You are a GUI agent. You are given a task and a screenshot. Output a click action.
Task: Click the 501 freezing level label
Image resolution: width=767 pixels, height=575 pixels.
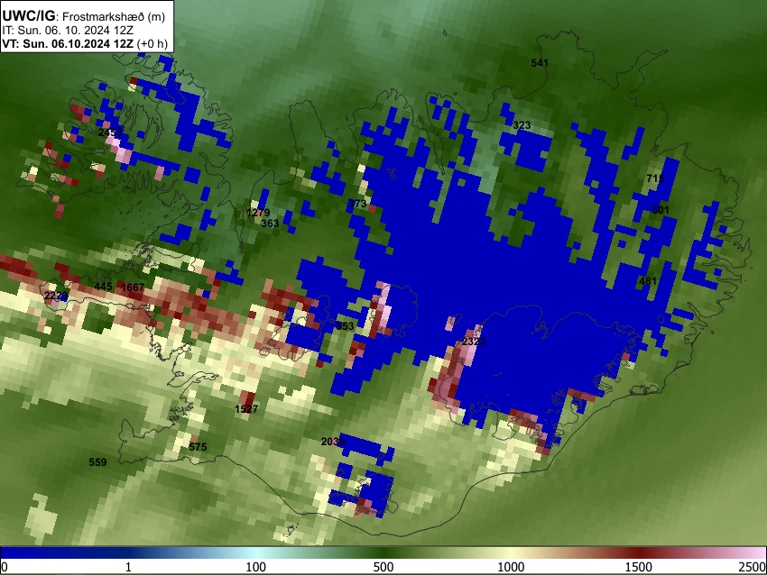(x=661, y=210)
